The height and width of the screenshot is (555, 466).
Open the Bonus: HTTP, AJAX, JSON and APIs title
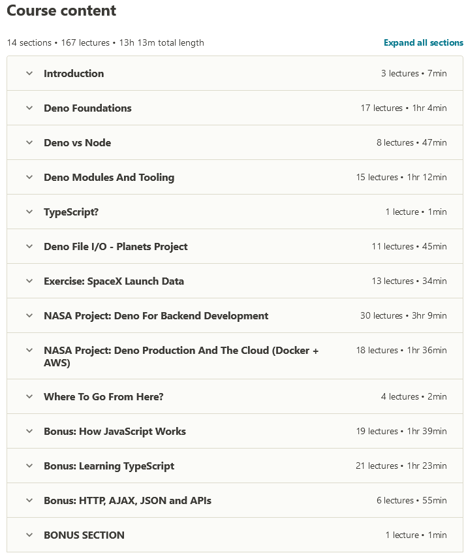click(127, 501)
